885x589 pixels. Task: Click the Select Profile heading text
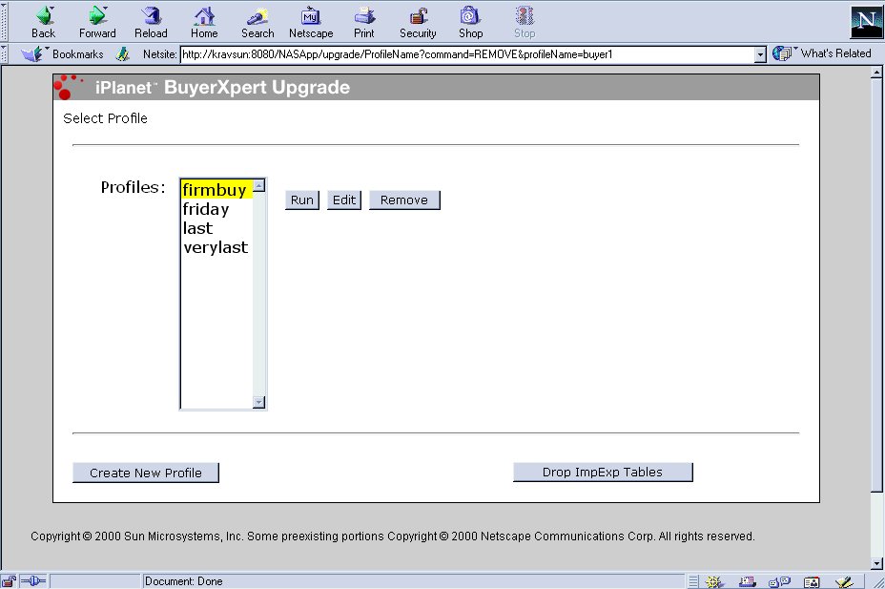(105, 118)
